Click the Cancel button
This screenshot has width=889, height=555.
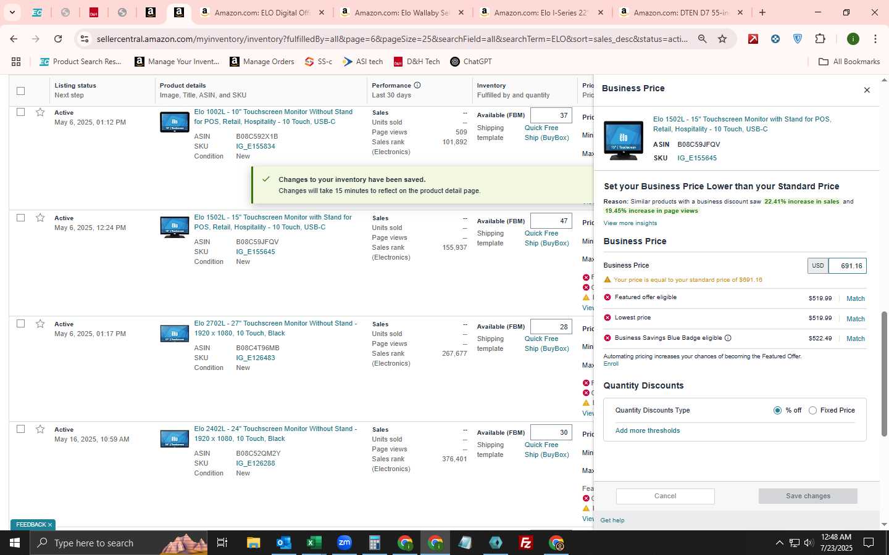(665, 496)
